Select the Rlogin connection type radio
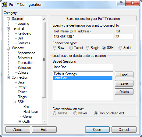Viewport: 142px width, 137px height. point(87,48)
